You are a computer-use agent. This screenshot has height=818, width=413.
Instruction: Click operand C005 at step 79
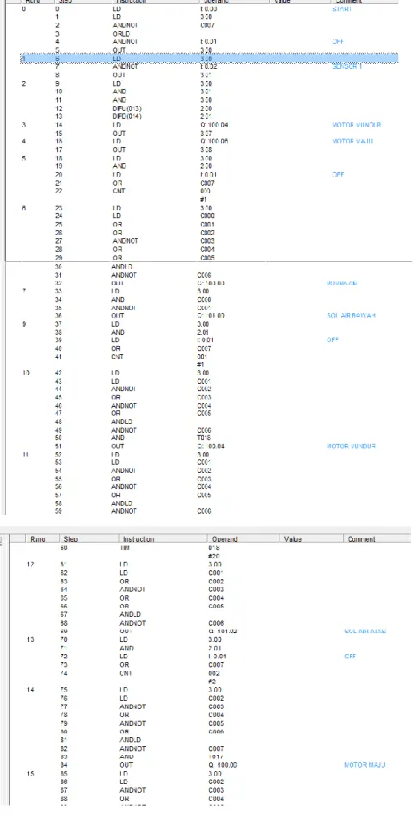pyautogui.click(x=216, y=723)
